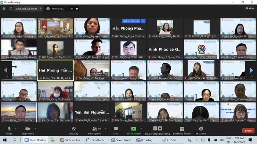This screenshot has width=257, height=144.
Task: Open Screen Record in Windows taskbar
Action: 121,140
